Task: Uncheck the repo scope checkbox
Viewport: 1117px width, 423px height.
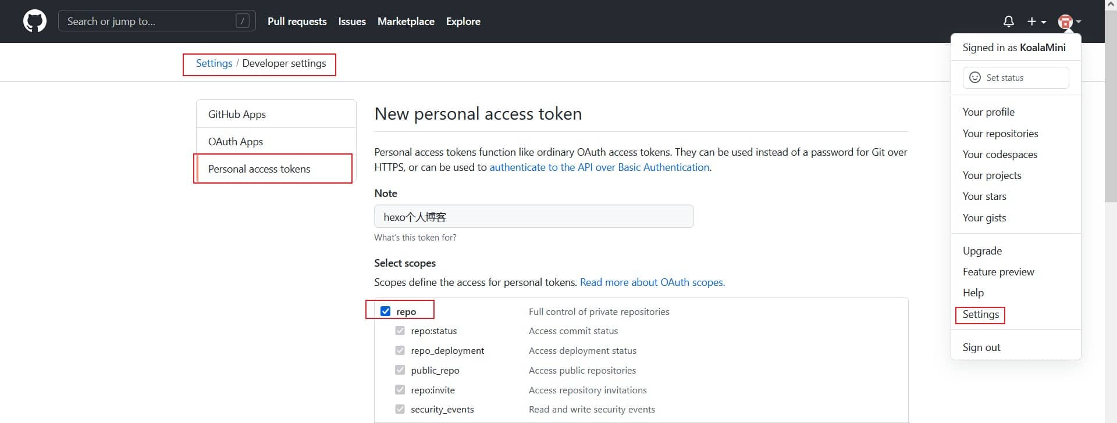Action: coord(385,311)
